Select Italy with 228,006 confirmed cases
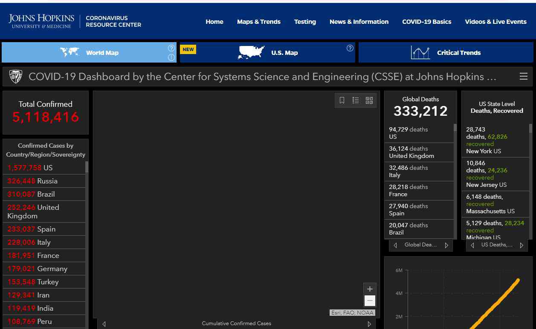The image size is (536, 329). (x=44, y=242)
